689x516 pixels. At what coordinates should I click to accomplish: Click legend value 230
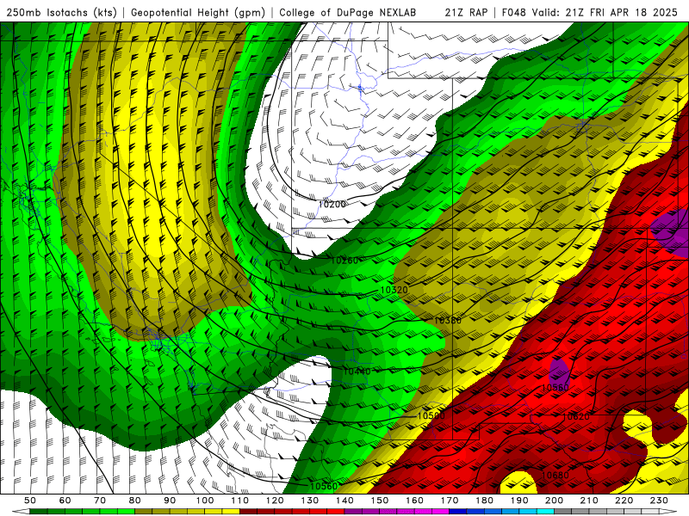(x=659, y=501)
